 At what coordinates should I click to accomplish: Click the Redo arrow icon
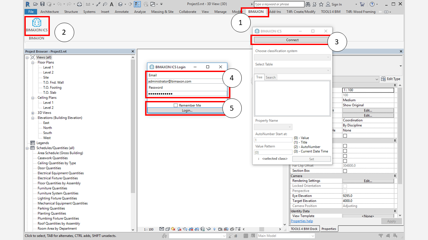[69, 4]
